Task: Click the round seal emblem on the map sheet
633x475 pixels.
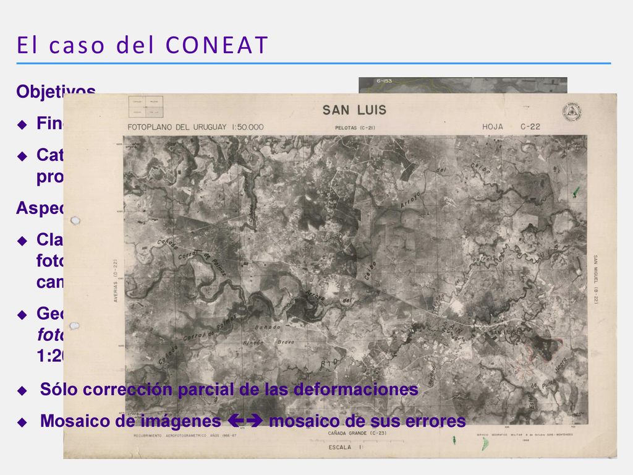Action: pyautogui.click(x=572, y=112)
